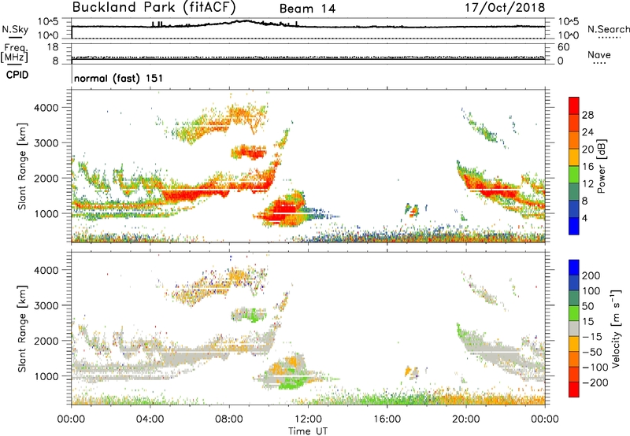Click the red bottom segment of the Velocity color bar

click(x=574, y=390)
